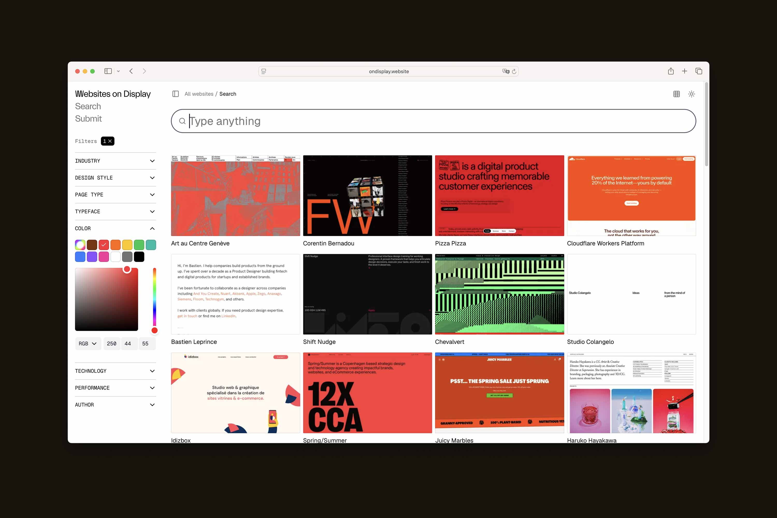This screenshot has width=777, height=518.
Task: Click the magnifier icon in the search box
Action: (182, 121)
